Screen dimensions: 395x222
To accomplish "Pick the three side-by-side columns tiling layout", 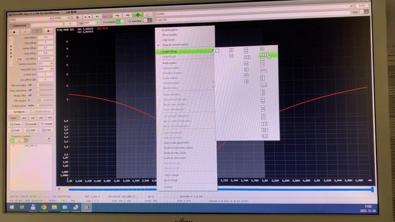I will 247,57.
